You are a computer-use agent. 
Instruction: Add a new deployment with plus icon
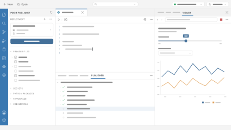[45, 19]
